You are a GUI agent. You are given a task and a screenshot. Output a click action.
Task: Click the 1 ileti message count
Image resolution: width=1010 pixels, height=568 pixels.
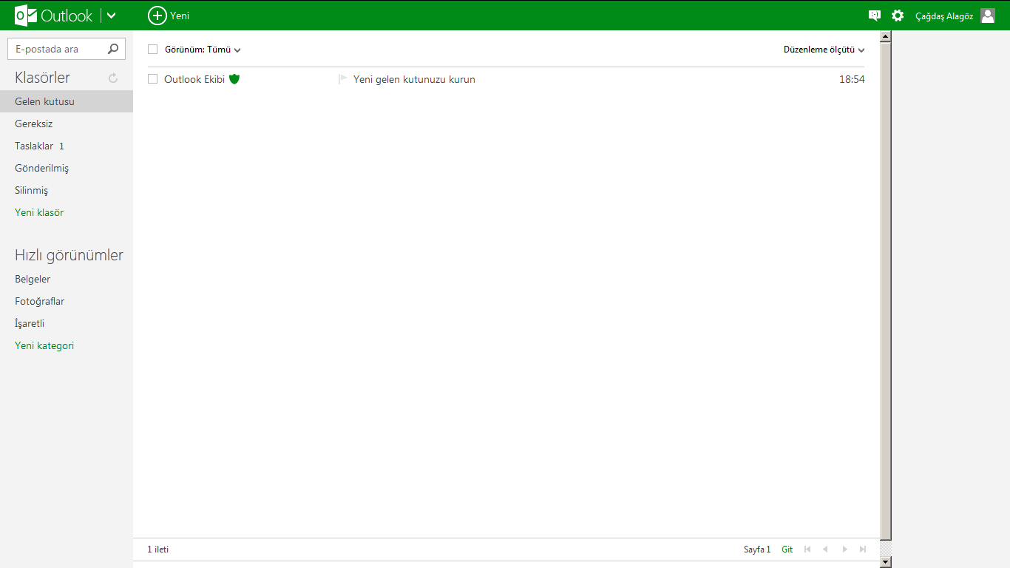pos(157,550)
